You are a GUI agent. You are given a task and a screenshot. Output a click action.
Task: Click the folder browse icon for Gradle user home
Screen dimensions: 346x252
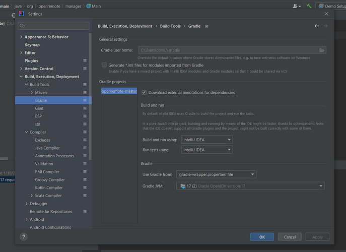click(321, 50)
